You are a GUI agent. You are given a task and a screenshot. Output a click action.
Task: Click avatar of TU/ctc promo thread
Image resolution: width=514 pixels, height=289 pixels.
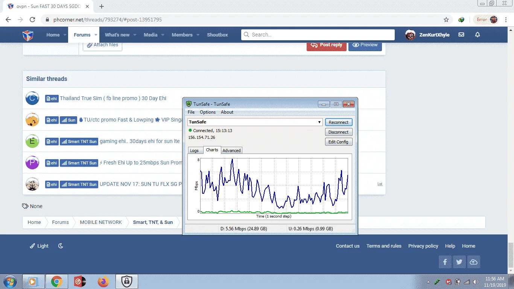[32, 120]
